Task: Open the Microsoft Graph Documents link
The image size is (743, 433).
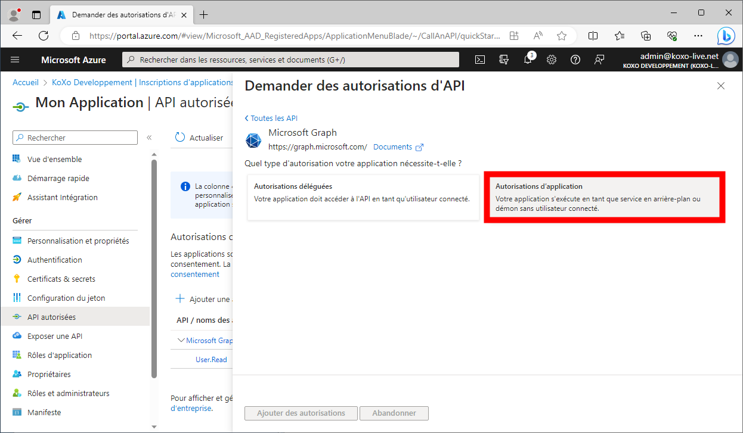Action: pyautogui.click(x=398, y=147)
